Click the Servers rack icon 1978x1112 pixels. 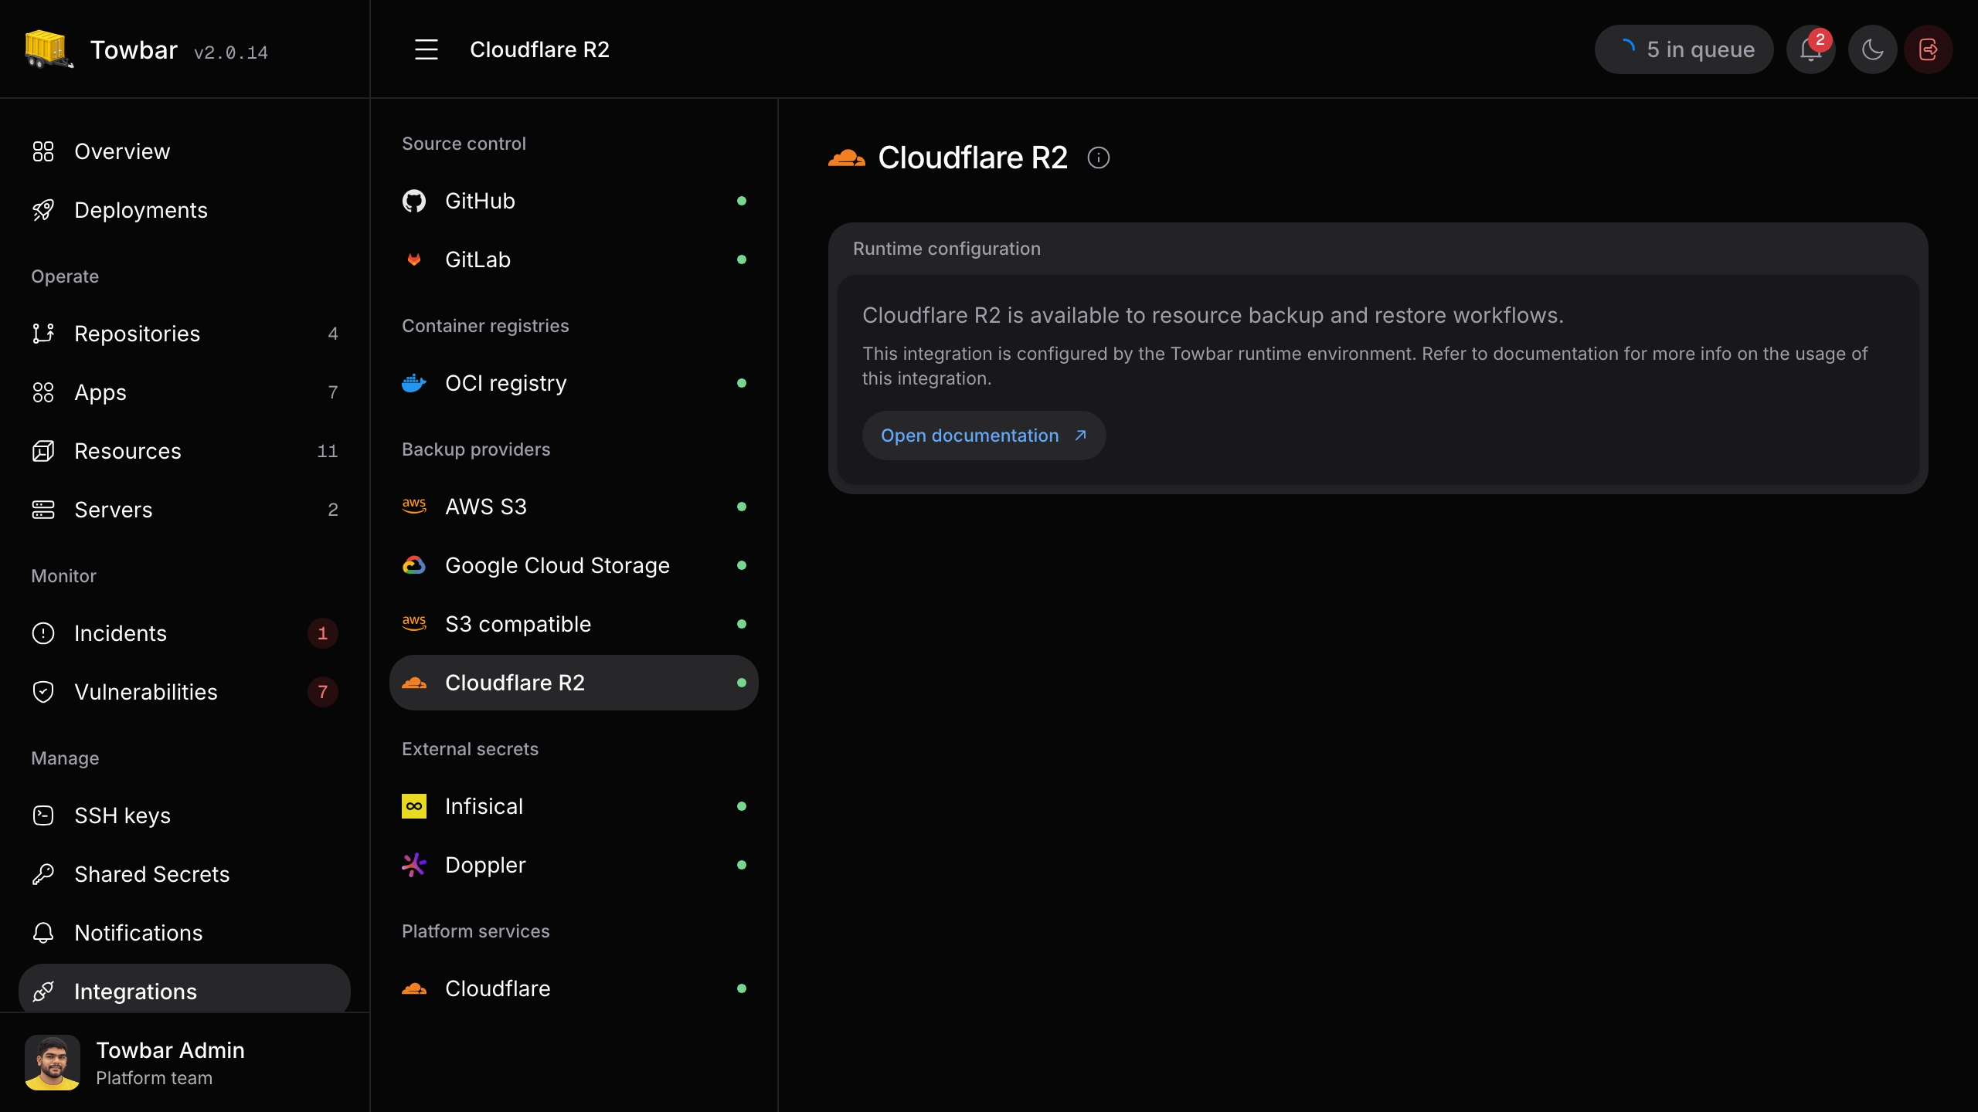(43, 510)
